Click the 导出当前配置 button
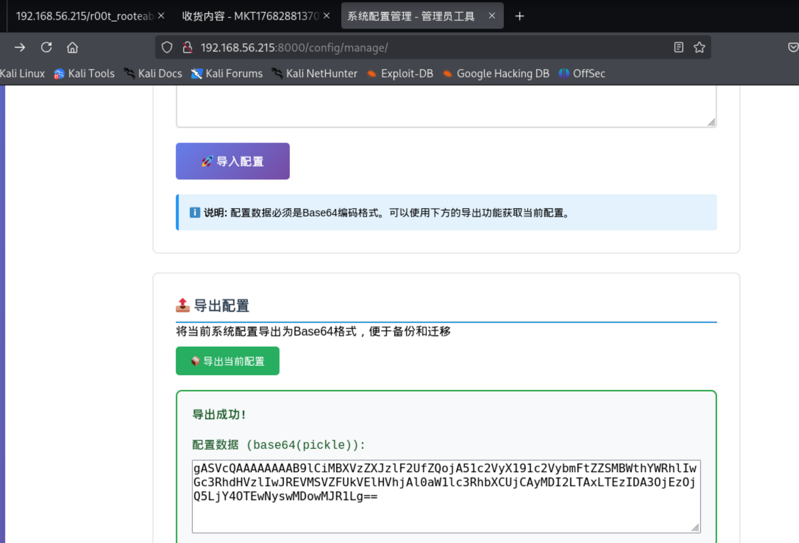 point(227,361)
